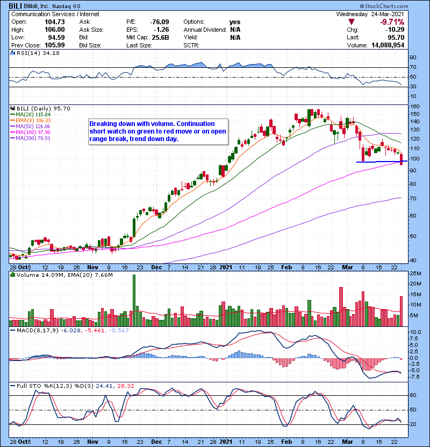This screenshot has height=447, width=430.
Task: Click the Volume value 14,088,954
Action: (x=388, y=45)
